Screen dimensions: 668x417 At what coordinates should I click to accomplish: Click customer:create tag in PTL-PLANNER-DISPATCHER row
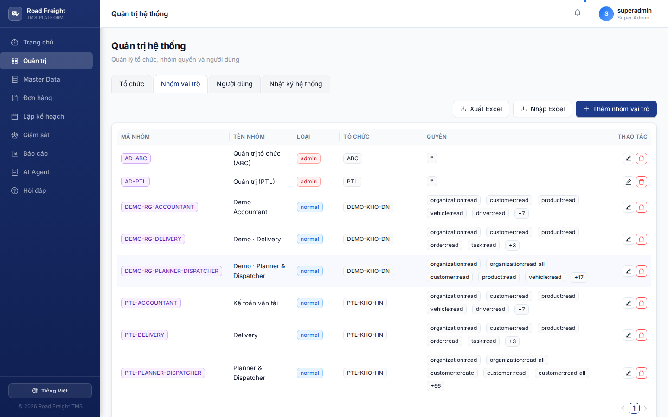coord(452,373)
